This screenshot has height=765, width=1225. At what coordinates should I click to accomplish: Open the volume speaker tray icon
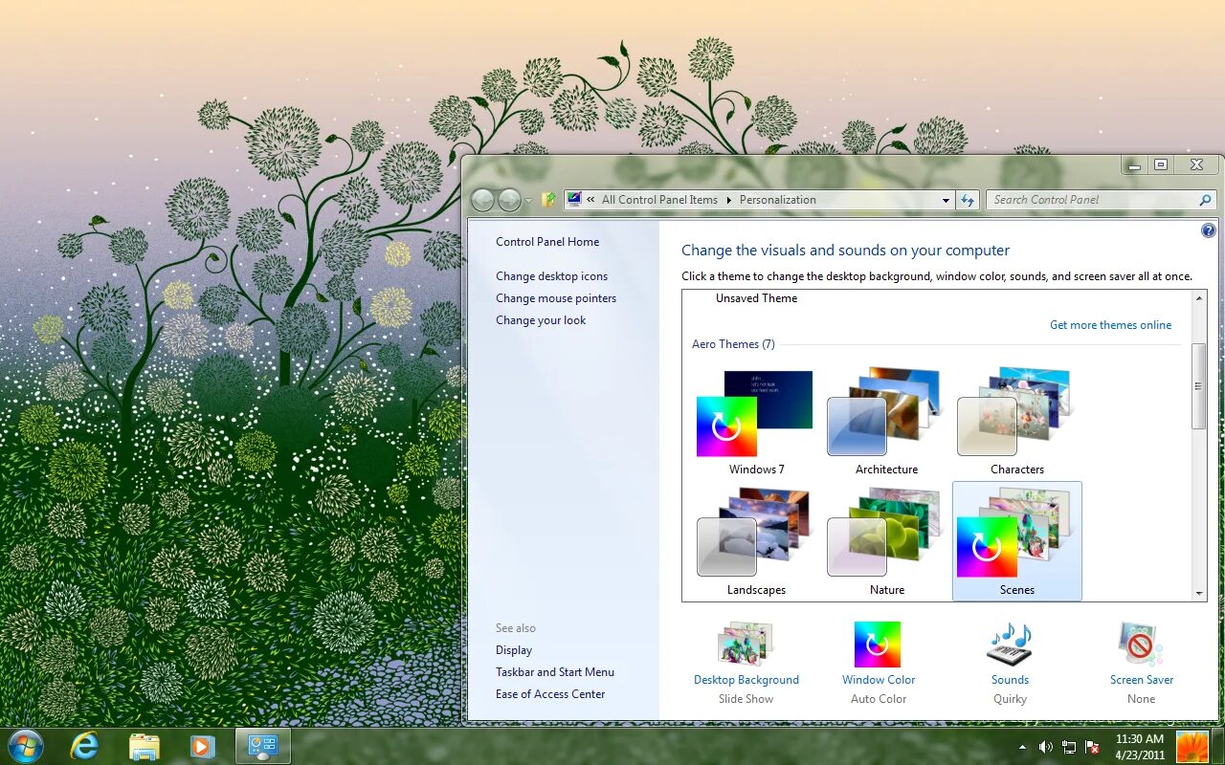(x=1045, y=747)
